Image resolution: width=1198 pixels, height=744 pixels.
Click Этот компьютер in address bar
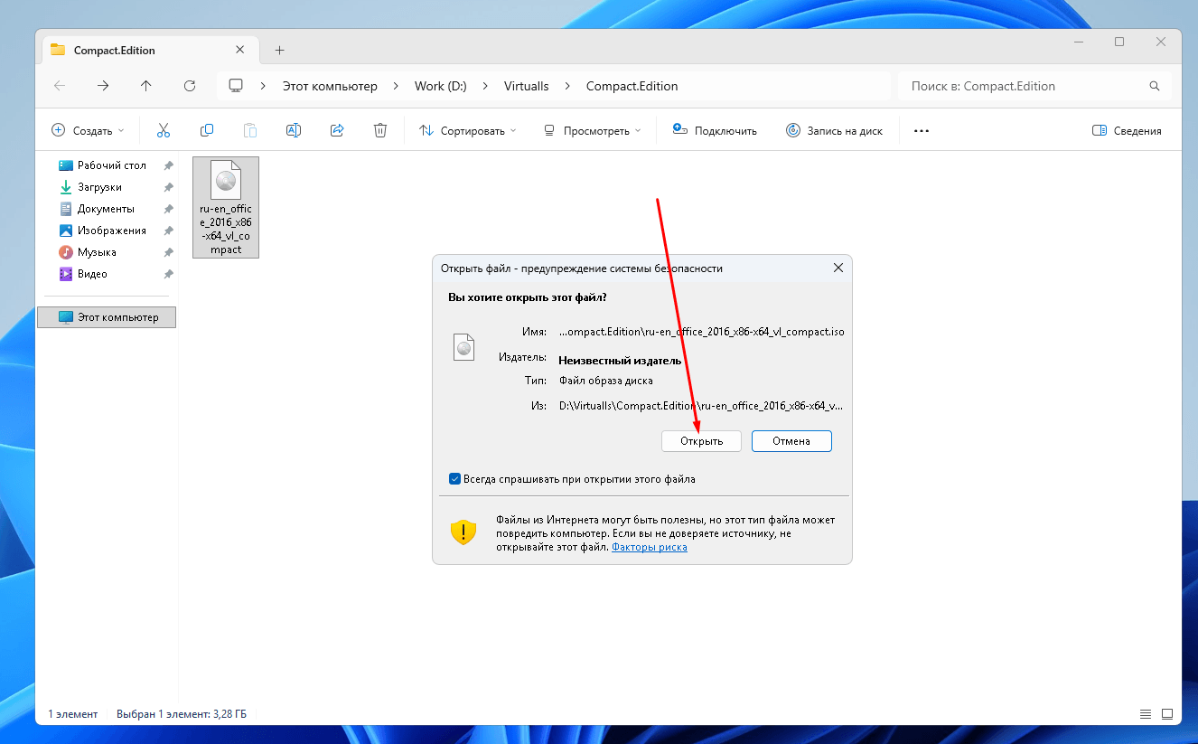330,86
